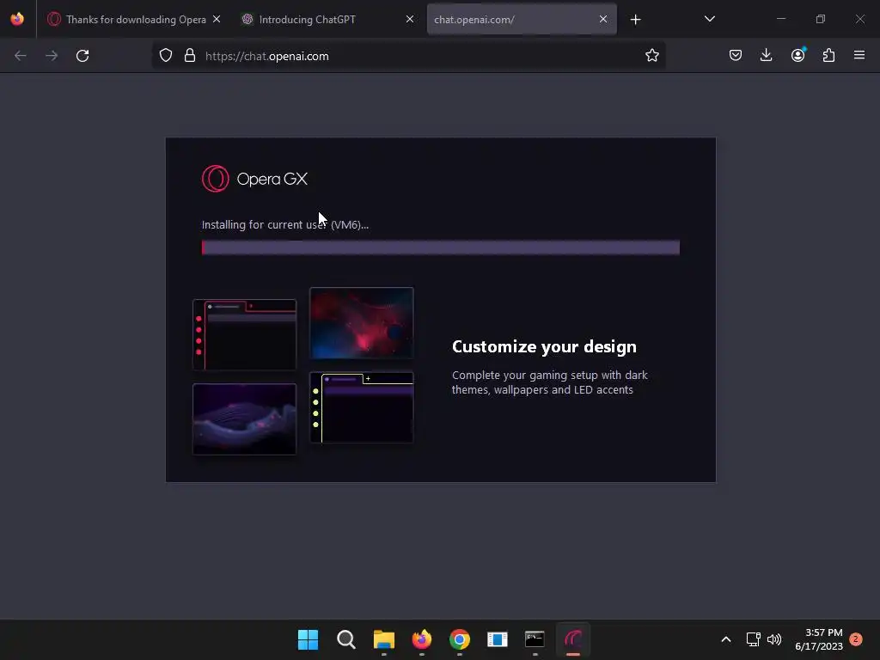The width and height of the screenshot is (880, 660).
Task: Open Windows taskbar search
Action: tap(345, 639)
